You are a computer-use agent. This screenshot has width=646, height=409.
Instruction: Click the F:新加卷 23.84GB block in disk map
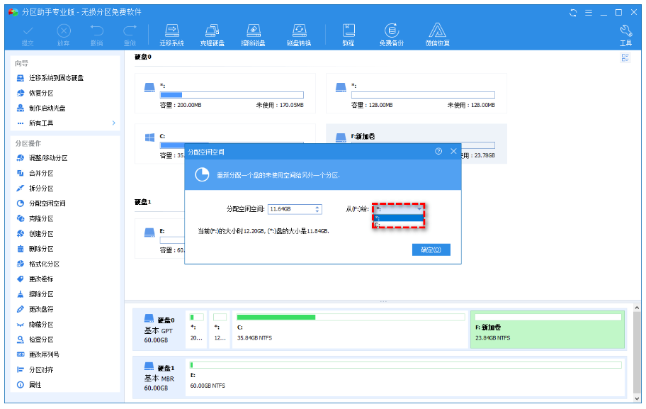548,329
